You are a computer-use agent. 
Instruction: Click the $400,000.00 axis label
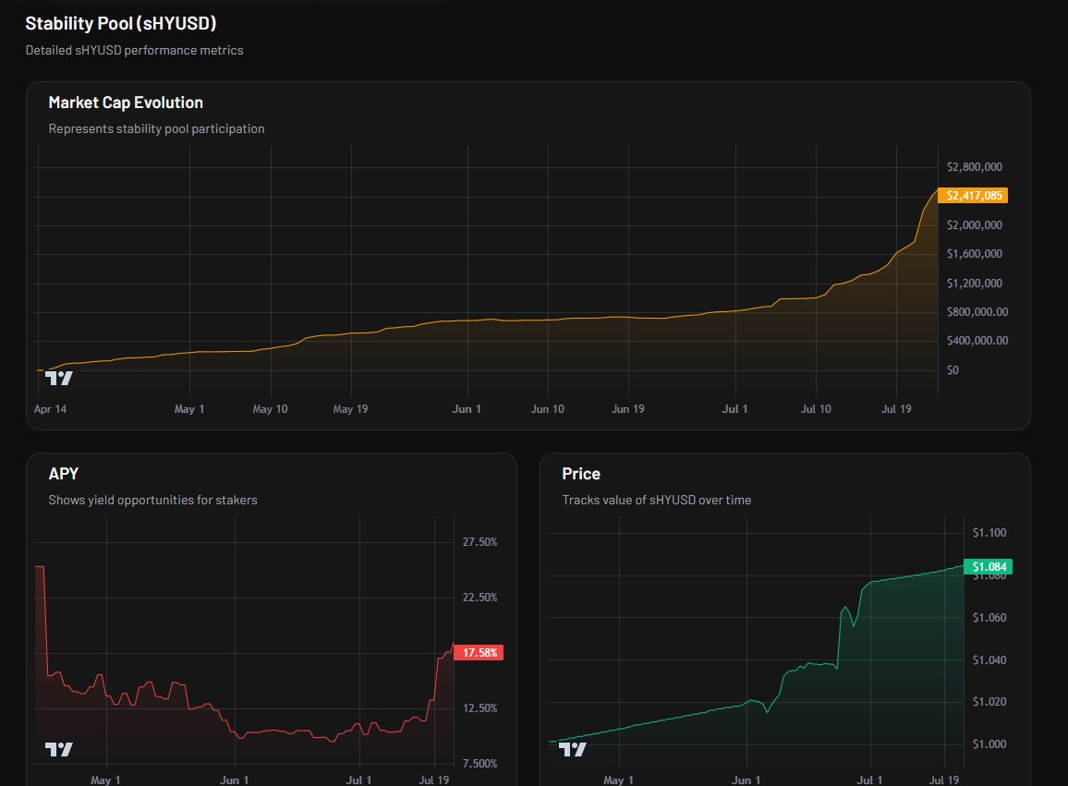pos(977,341)
